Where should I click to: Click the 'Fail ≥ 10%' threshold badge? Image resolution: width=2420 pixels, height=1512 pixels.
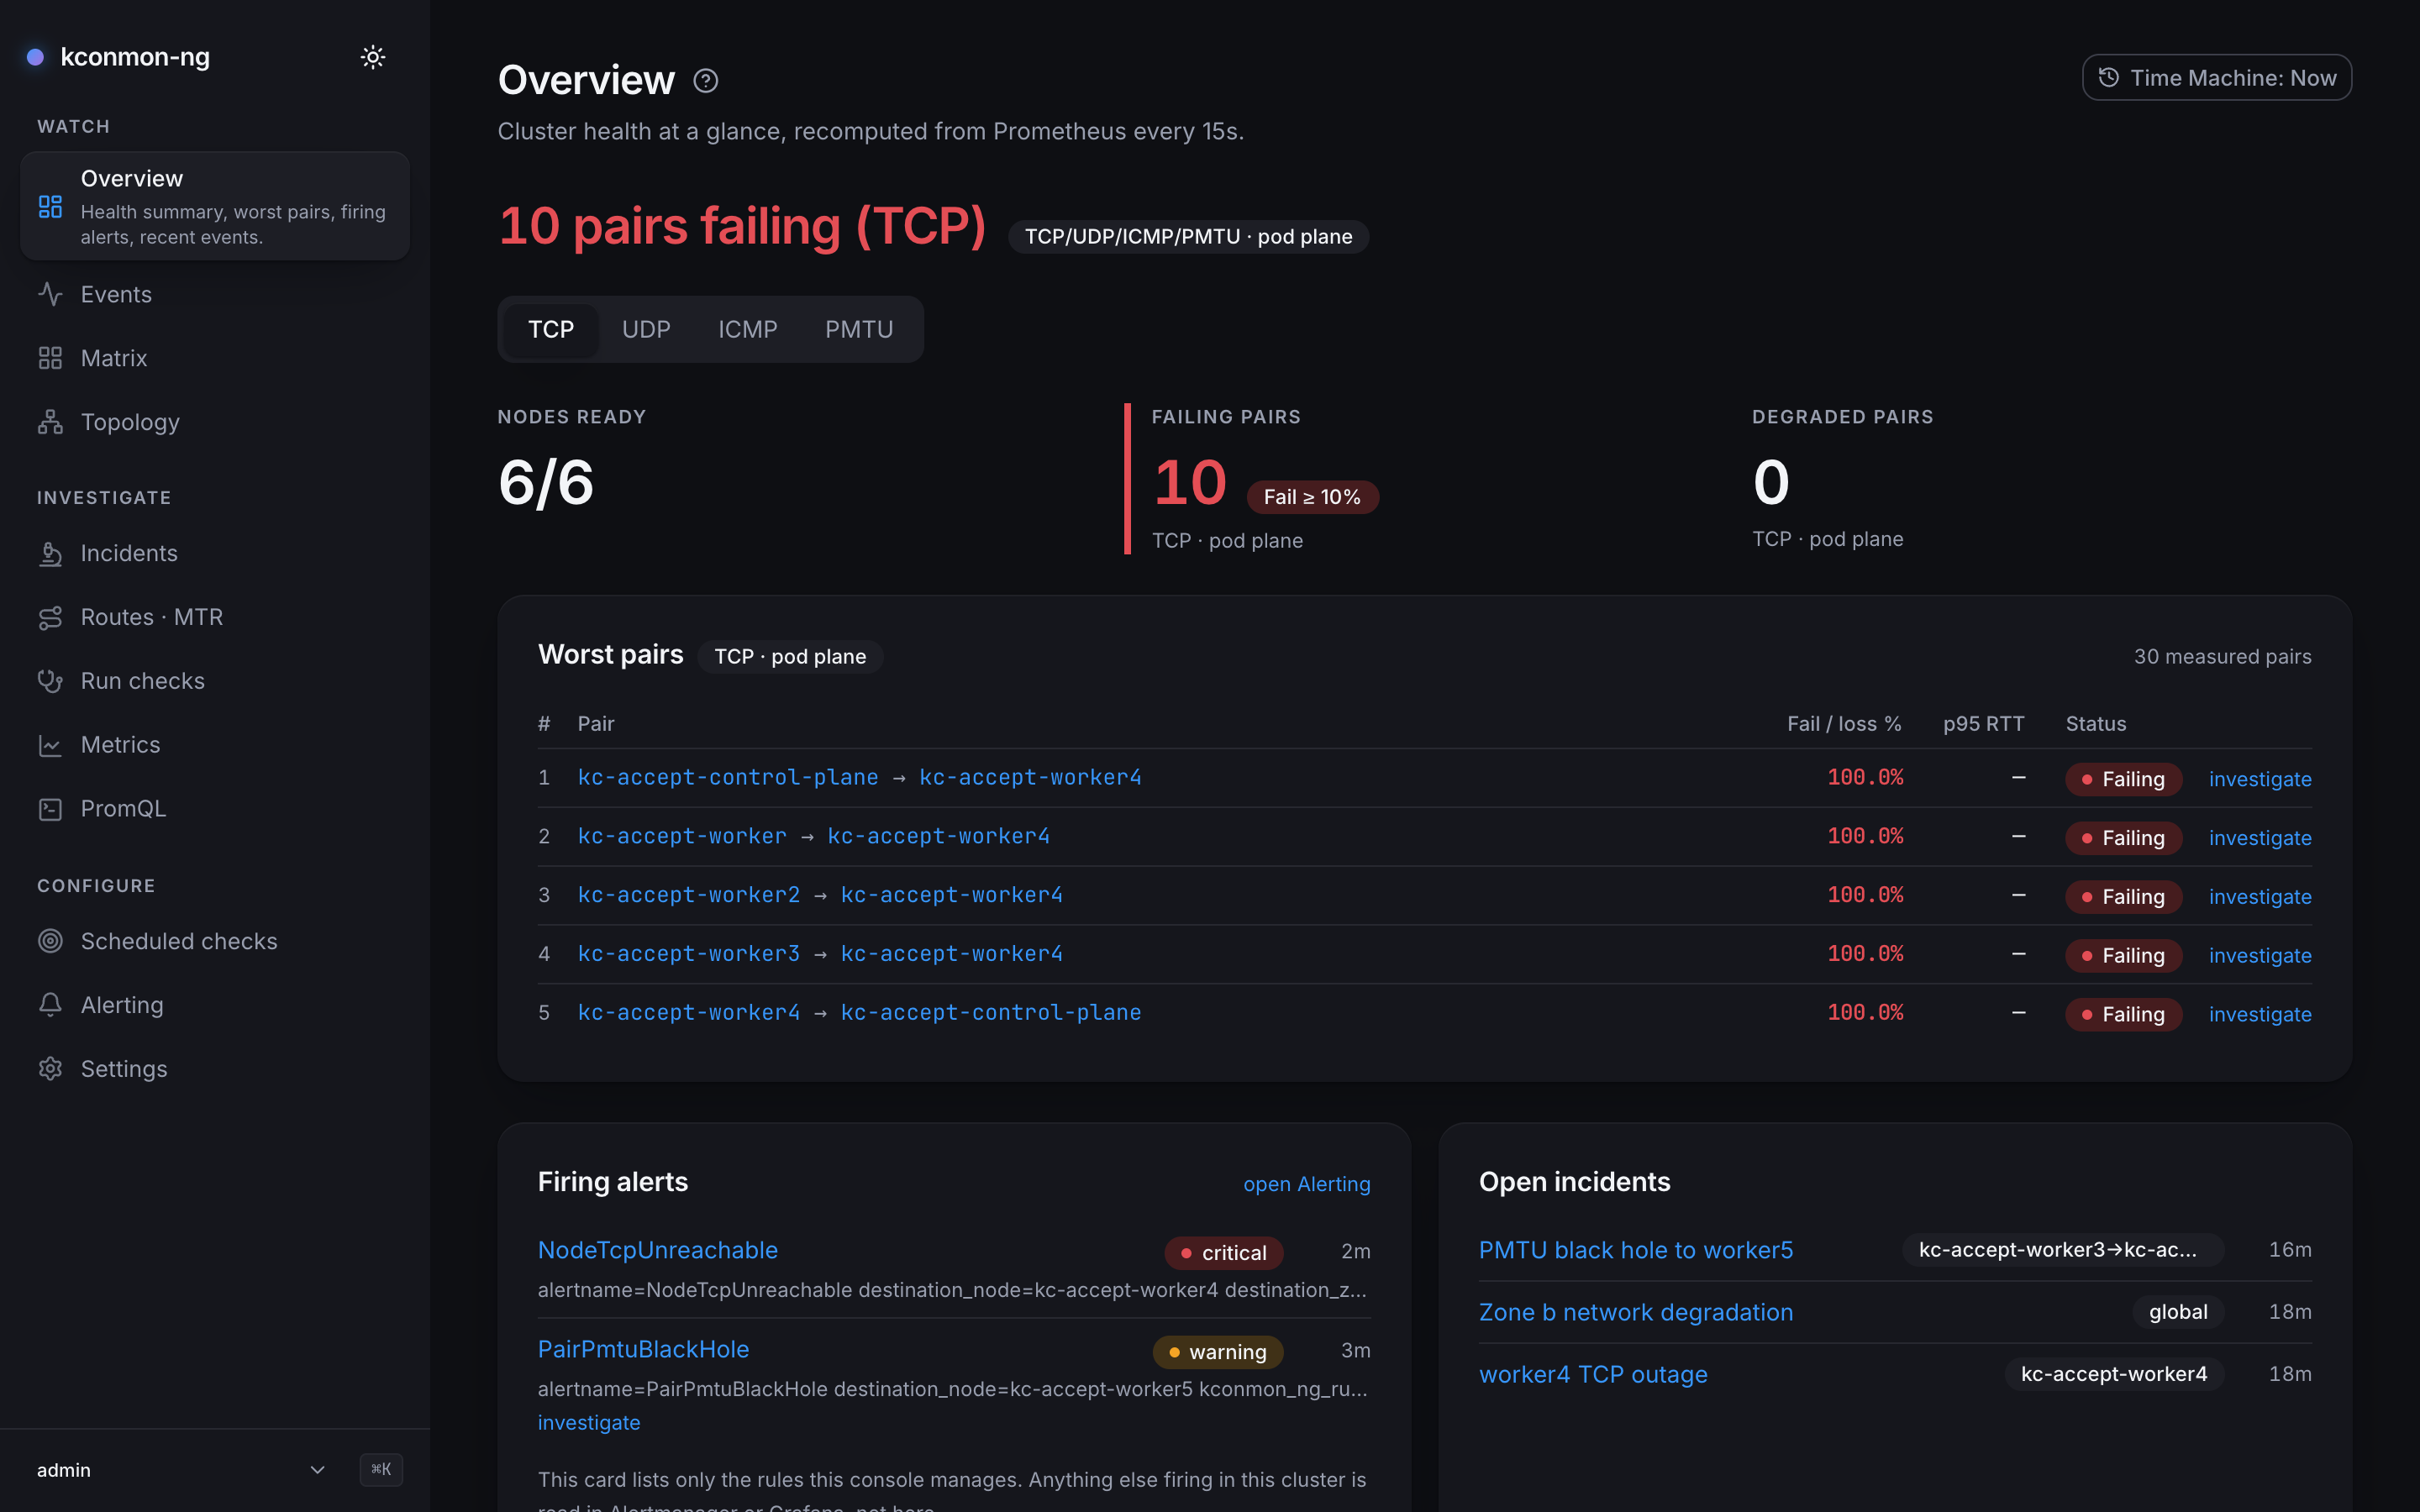[1312, 497]
